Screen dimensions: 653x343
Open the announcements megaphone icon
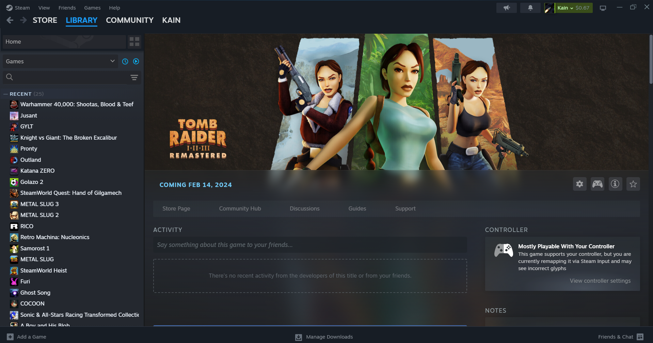click(x=507, y=8)
